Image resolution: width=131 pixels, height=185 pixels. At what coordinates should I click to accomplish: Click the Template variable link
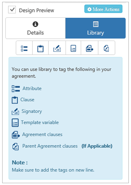coord(40,122)
